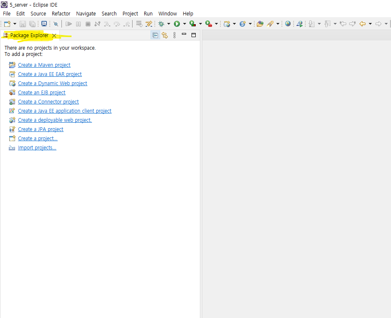Open the terminal console toolbar icon
The height and width of the screenshot is (318, 391).
[44, 24]
